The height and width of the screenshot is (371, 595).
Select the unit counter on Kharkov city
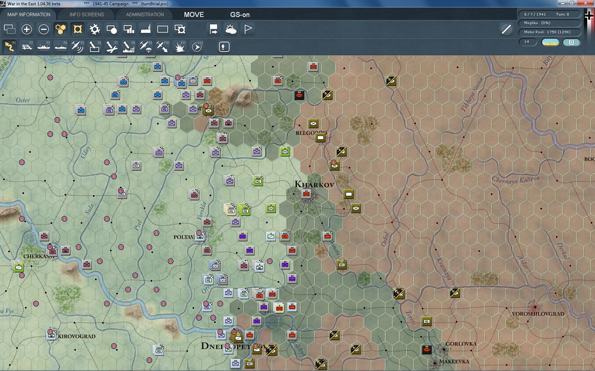(x=306, y=194)
